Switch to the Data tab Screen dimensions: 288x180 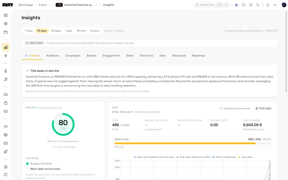coord(162,56)
